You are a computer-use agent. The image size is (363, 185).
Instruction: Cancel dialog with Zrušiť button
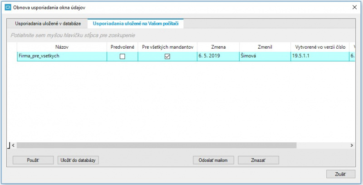click(x=341, y=174)
